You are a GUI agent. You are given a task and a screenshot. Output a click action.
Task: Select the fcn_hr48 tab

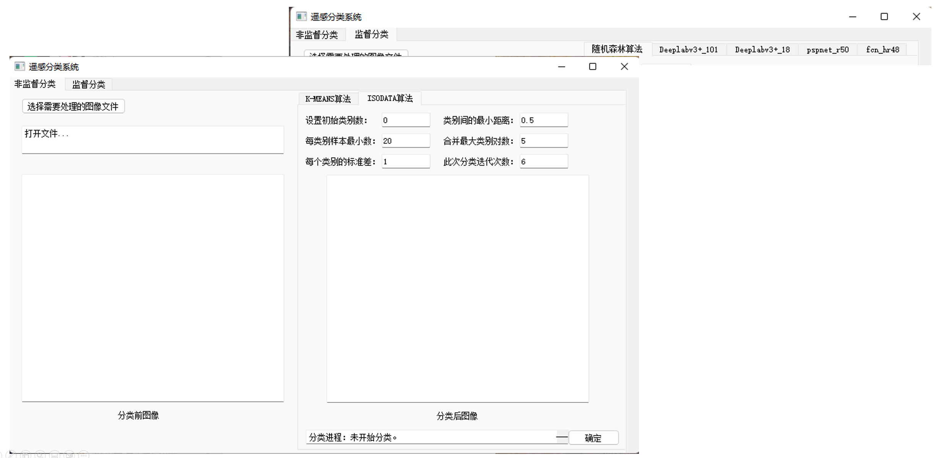click(x=882, y=49)
